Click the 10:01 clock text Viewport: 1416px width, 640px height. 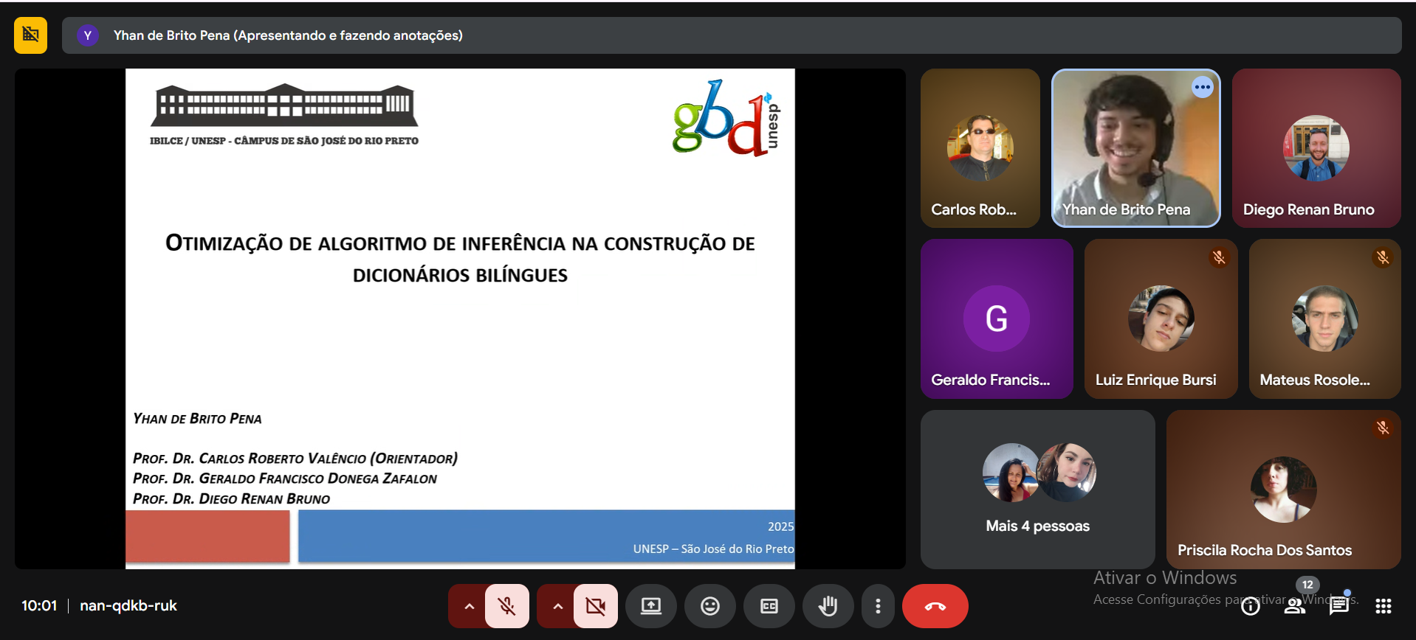39,606
